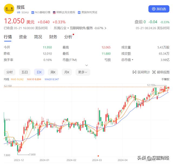Click the NLS基础行情 badge icon
Screen dimensions: 173x164
33,12
